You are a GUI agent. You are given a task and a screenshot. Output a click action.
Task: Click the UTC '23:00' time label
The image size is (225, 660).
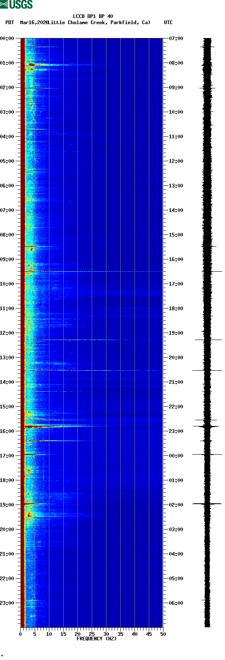point(176,431)
